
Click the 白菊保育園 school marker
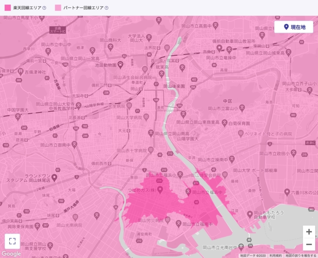point(225,122)
